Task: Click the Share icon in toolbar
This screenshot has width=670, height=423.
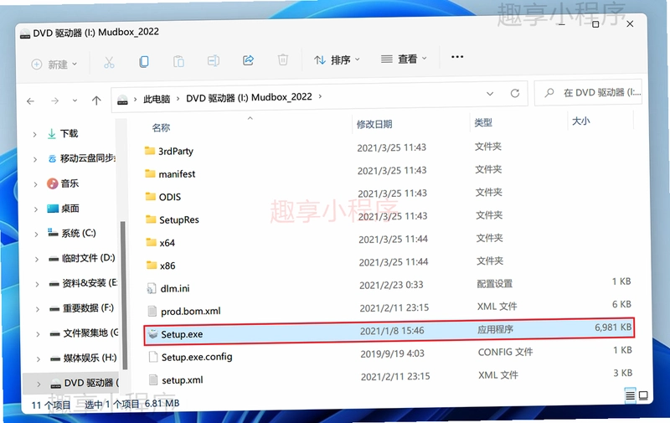Action: (x=248, y=60)
